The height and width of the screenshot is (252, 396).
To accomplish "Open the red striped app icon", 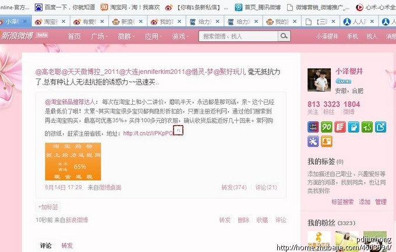I will click(340, 127).
